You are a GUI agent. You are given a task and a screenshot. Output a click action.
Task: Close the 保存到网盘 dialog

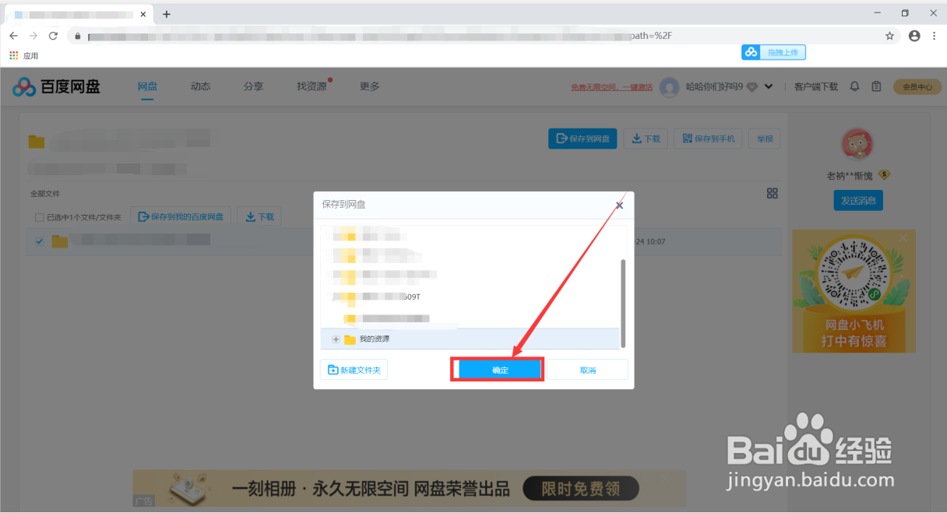point(619,206)
